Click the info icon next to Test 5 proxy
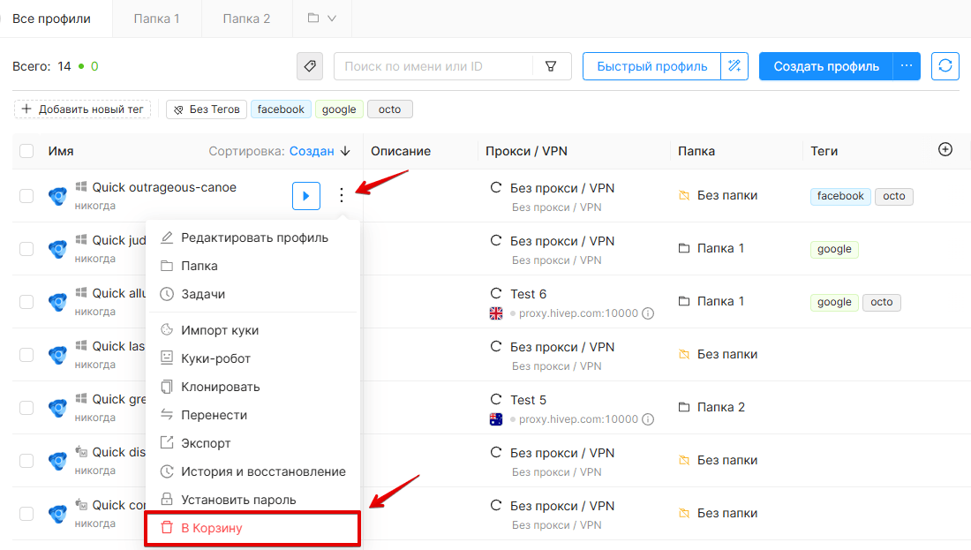Image resolution: width=971 pixels, height=550 pixels. (x=648, y=419)
